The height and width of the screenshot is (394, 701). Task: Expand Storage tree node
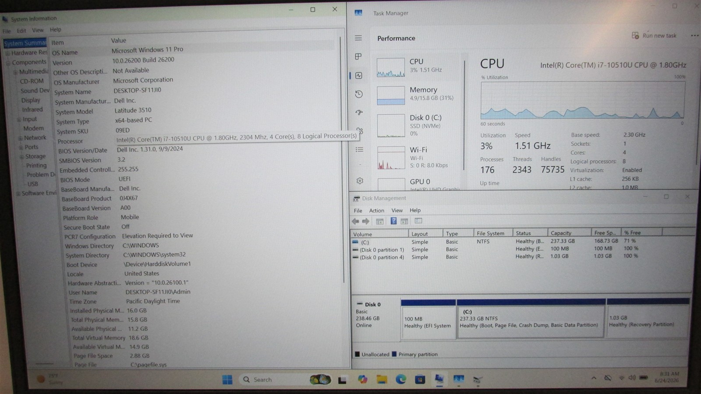(21, 157)
